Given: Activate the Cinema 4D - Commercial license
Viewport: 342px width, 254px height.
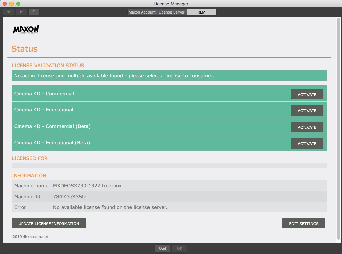Looking at the screenshot, I should pos(307,95).
